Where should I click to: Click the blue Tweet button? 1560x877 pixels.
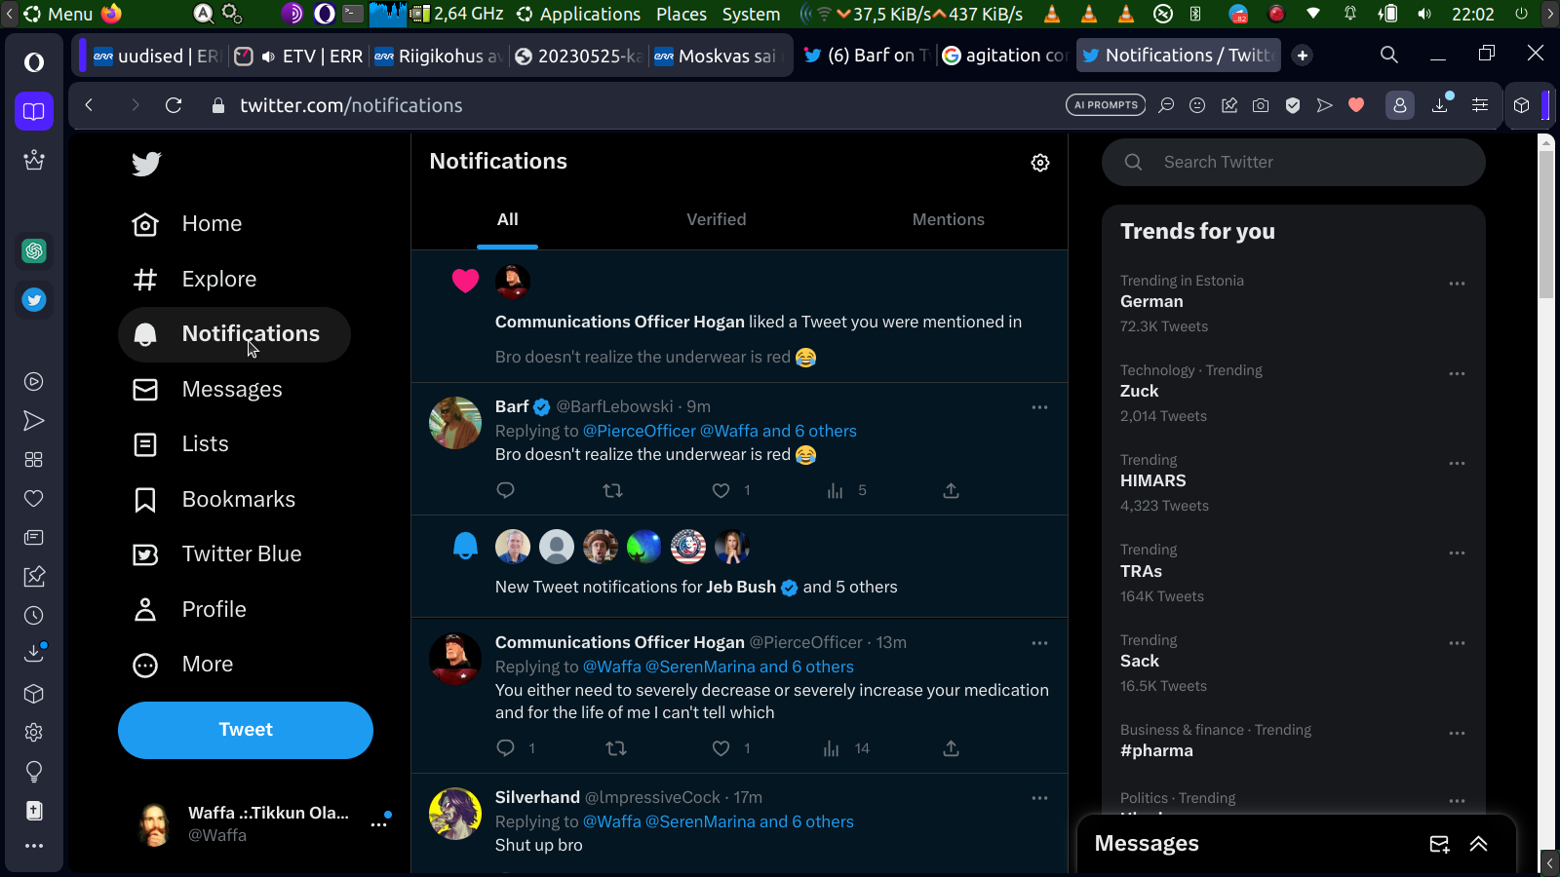click(x=246, y=730)
